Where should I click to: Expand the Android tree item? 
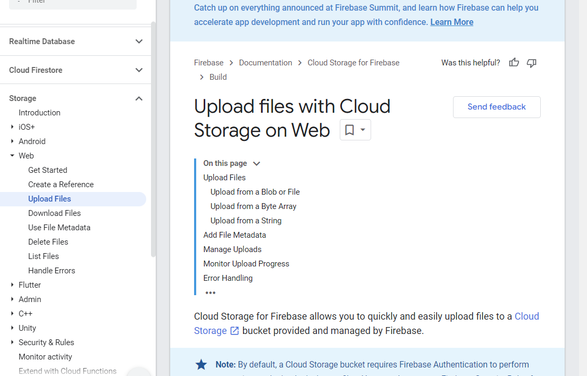pos(12,141)
